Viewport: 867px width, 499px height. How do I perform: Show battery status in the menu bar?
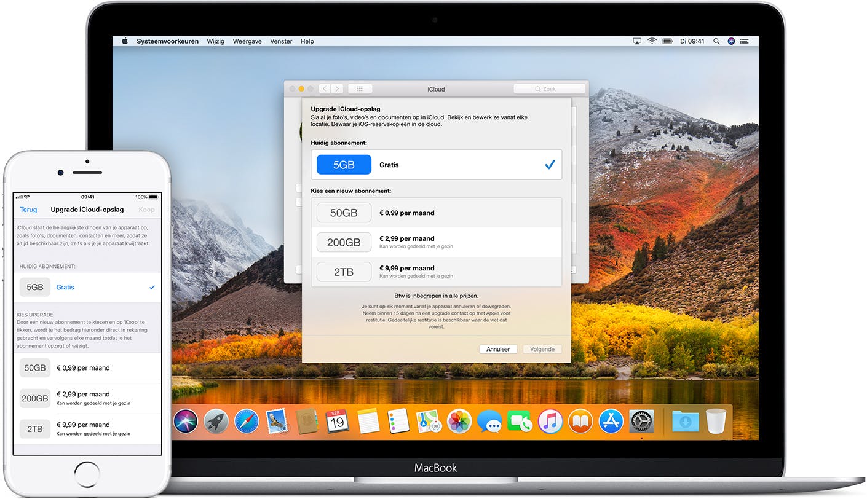pyautogui.click(x=668, y=41)
